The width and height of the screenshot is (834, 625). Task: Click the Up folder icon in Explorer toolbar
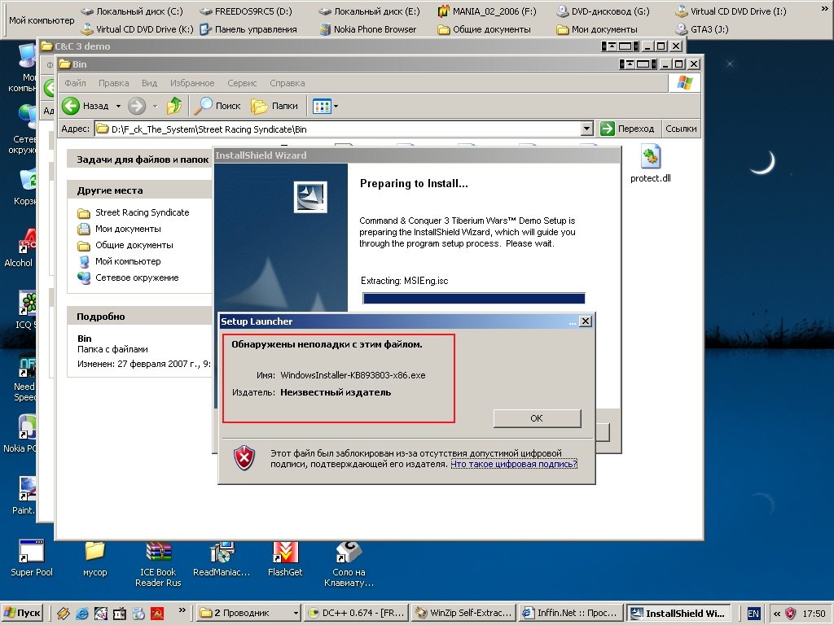point(173,106)
